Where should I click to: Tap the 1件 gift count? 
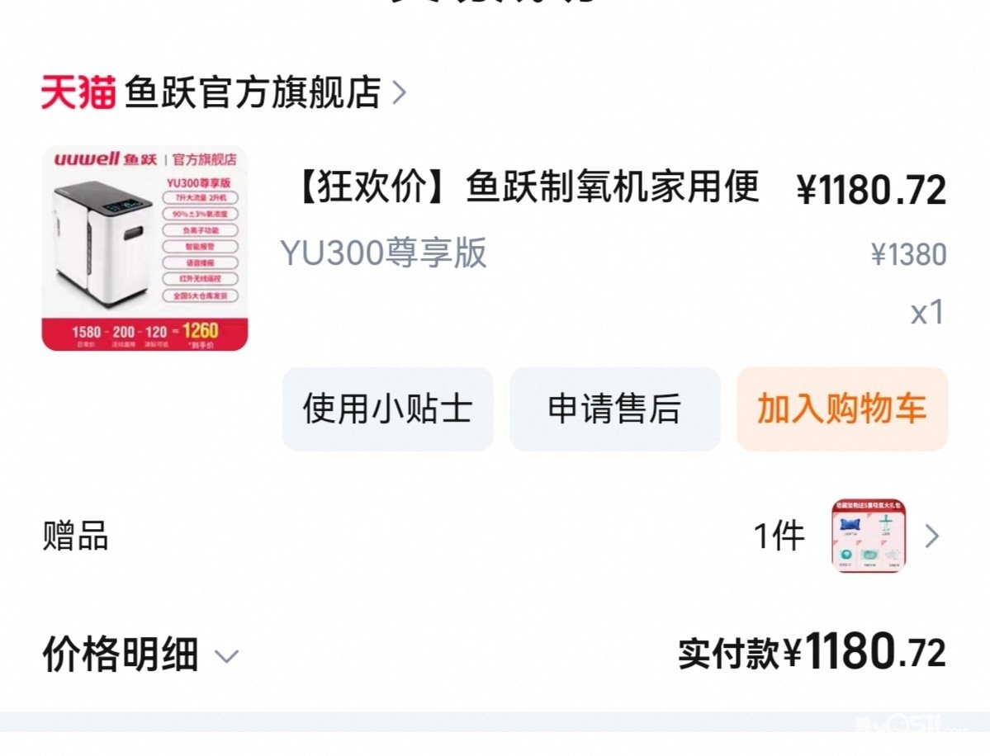pos(779,536)
